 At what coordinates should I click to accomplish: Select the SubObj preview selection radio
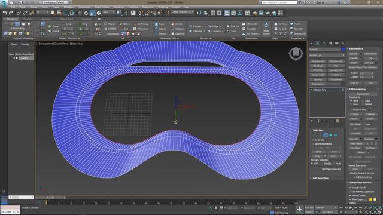click(x=322, y=164)
